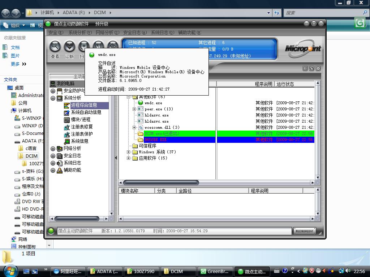Select 注册表保护 in the function tree
The image size is (370, 277).
point(82,134)
